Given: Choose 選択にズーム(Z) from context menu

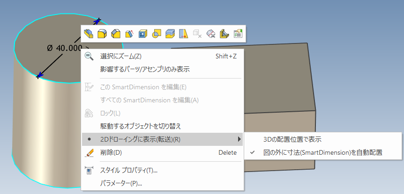Looking at the screenshot, I should (162, 56).
